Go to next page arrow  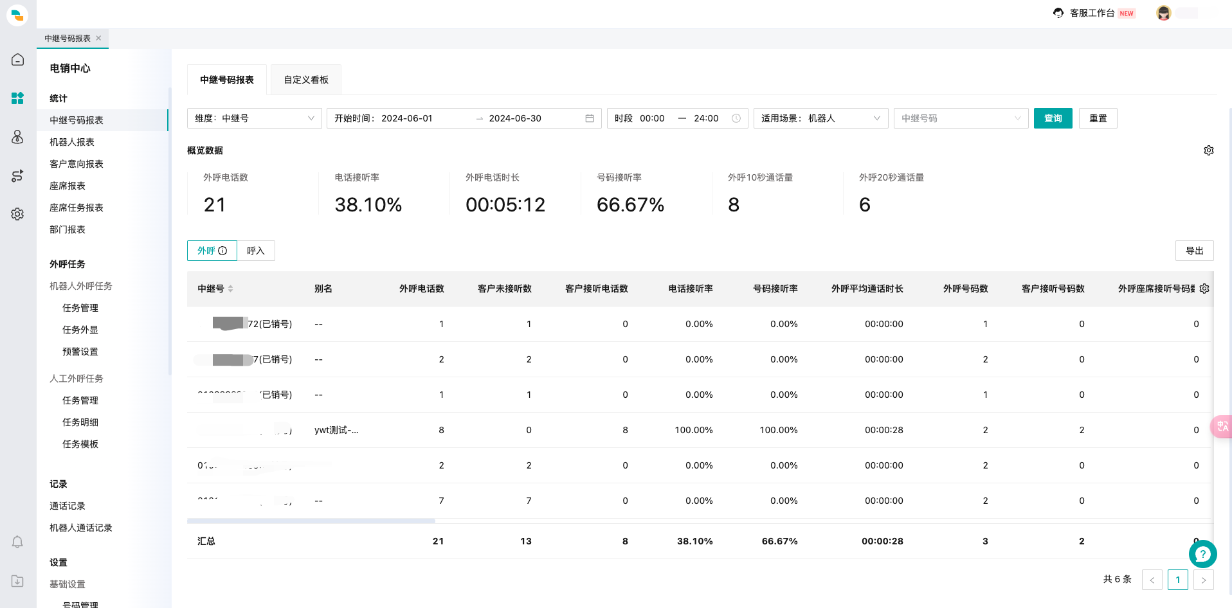point(1204,580)
